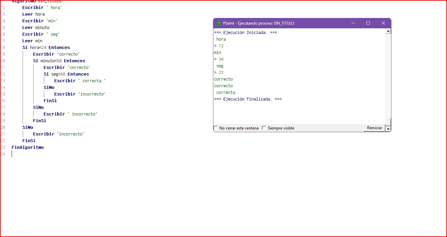Click the scrollbar down arrow in output console
The height and width of the screenshot is (237, 447).
388,128
